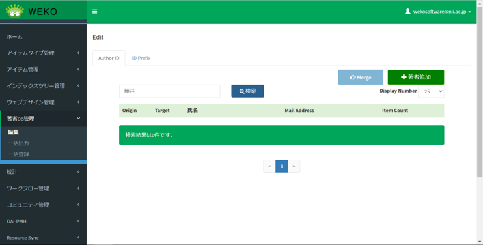Open ホーム in the sidebar
The image size is (483, 245).
click(x=43, y=36)
